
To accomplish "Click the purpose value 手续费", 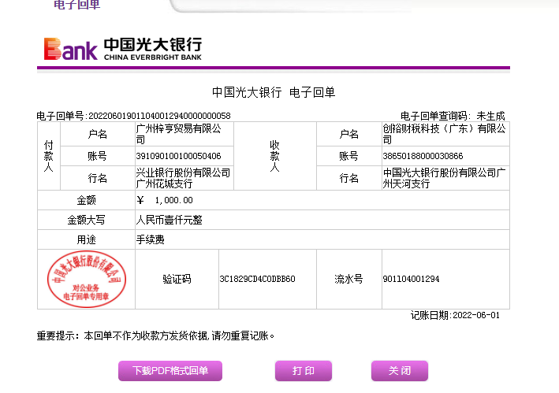I will tap(151, 239).
